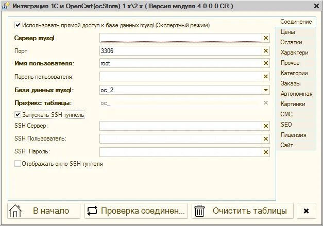Image resolution: width=323 pixels, height=226 pixels.
Task: Switch to the Автономная tab
Action: point(296,94)
